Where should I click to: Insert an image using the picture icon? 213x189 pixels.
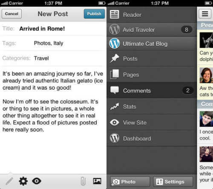point(97,181)
